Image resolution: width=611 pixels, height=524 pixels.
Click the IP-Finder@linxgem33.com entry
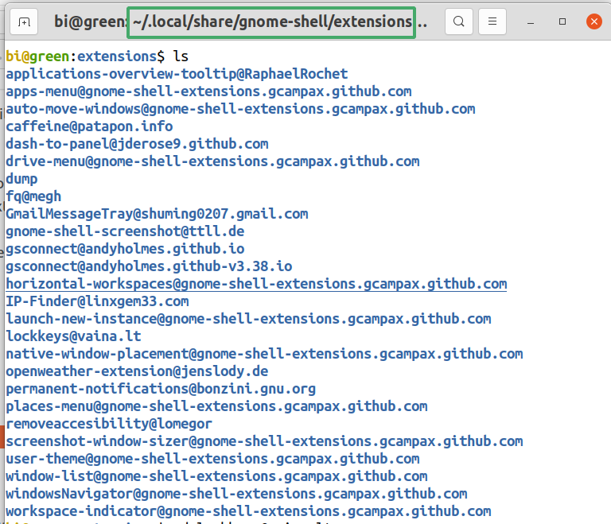coord(96,301)
